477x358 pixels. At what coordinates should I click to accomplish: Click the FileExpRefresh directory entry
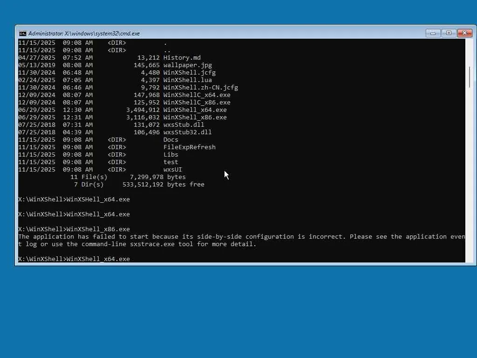(190, 147)
